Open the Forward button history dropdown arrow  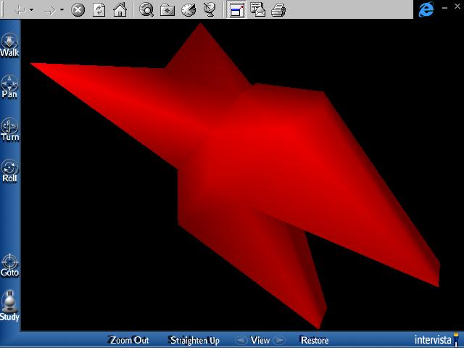tap(62, 9)
